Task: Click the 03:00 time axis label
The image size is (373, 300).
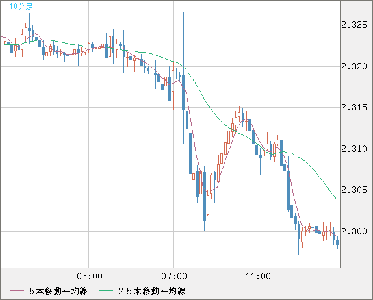Action: 90,276
